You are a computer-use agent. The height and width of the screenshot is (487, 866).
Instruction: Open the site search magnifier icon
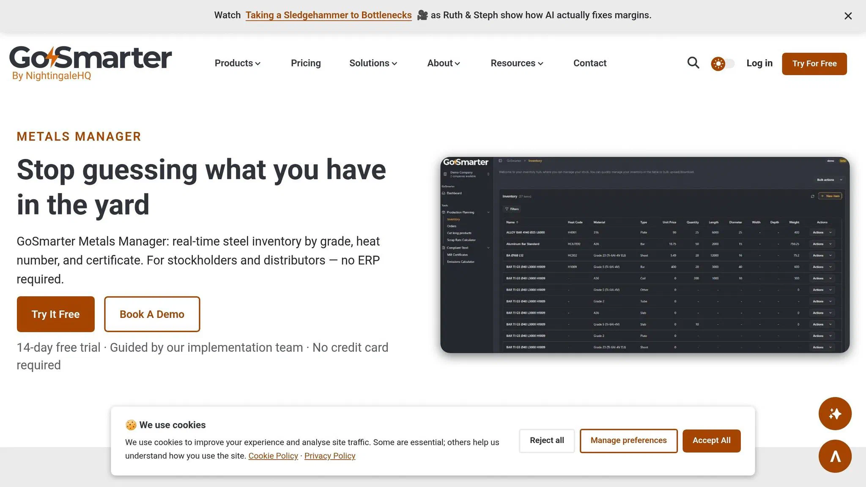point(693,63)
